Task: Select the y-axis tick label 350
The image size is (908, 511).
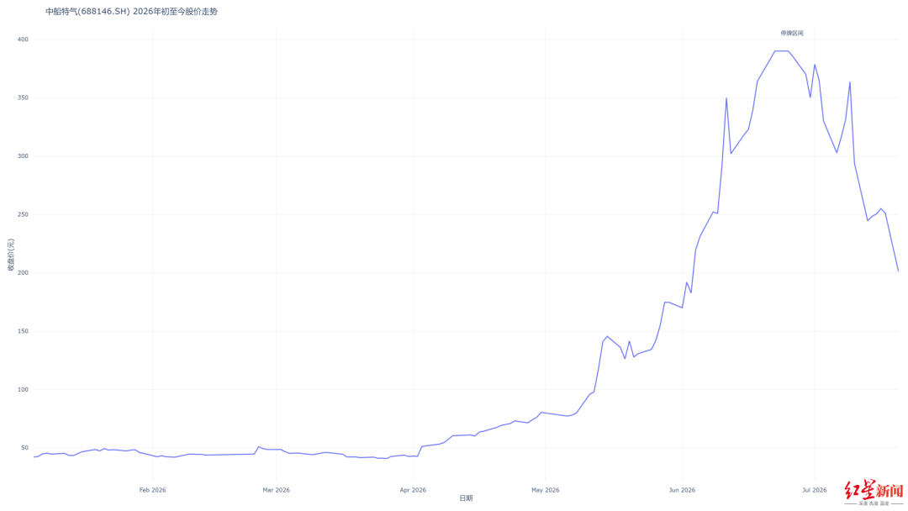Action: click(23, 97)
